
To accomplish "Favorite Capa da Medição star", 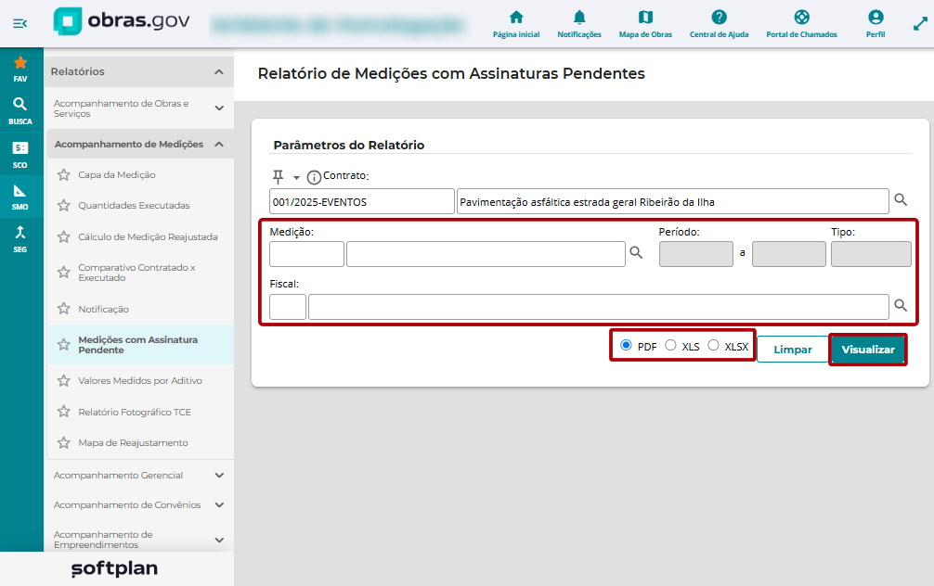I will [x=64, y=175].
